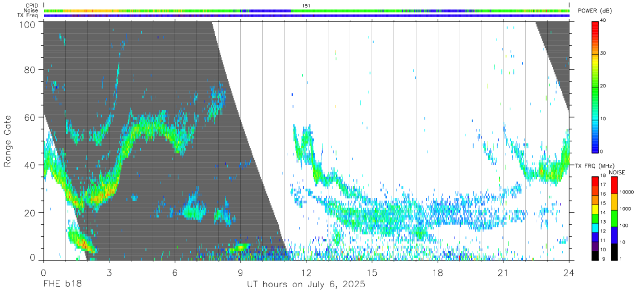Click the CPID value 151
Viewport: 640px width, 295px height.
[306, 6]
